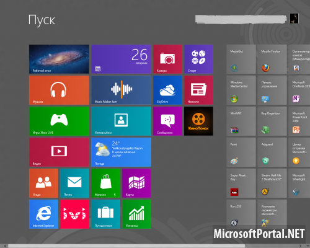Launch the Microsoft OneNote tile
This screenshot has height=248, width=310.
[299, 90]
